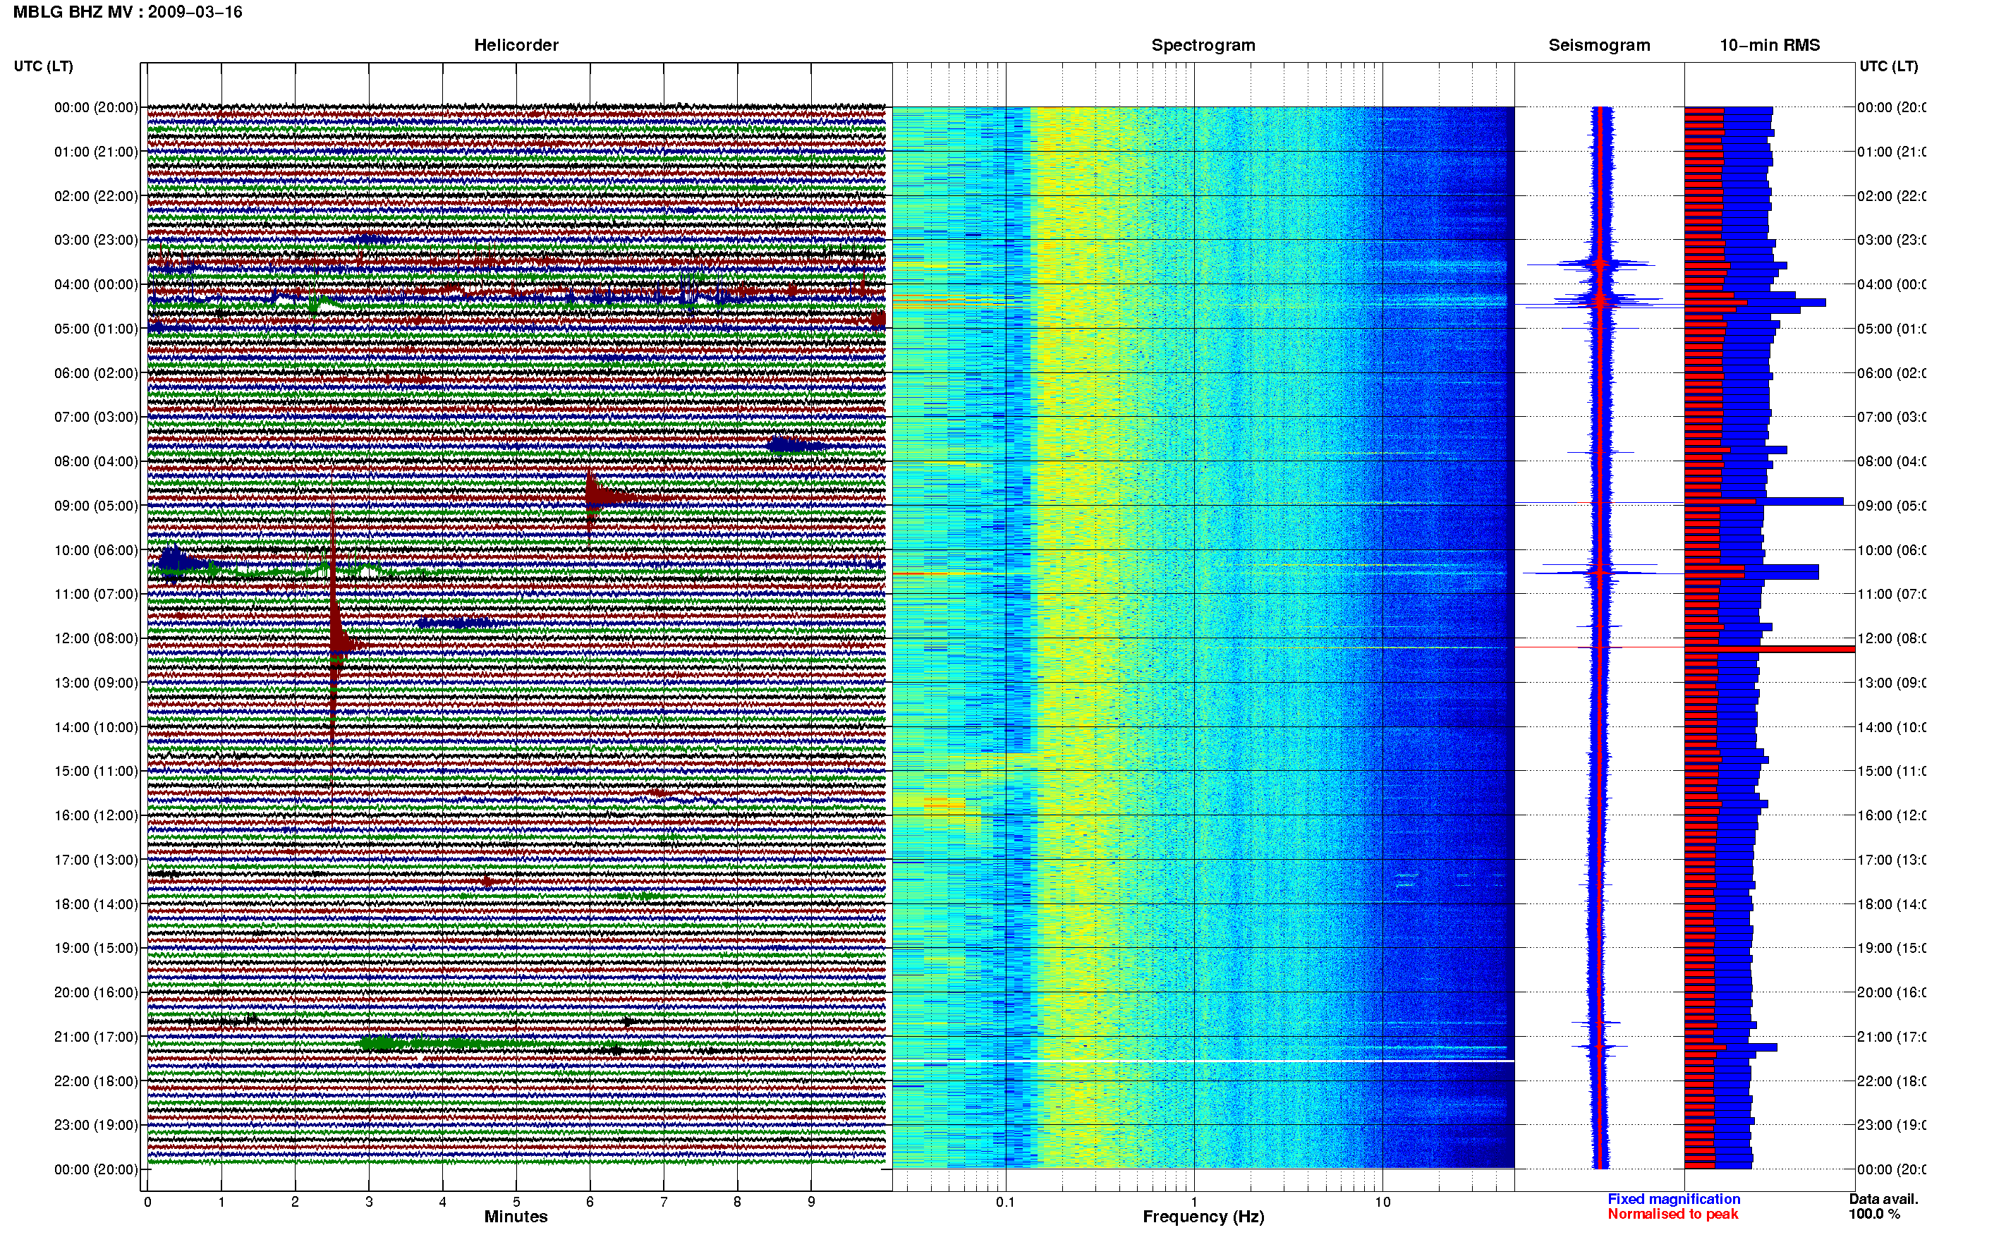This screenshot has width=2006, height=1254.
Task: Click the white data gap line in spectrogram
Action: pyautogui.click(x=1203, y=1061)
